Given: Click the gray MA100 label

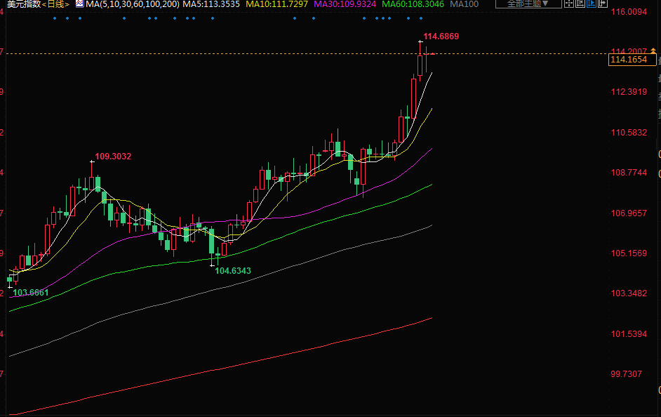Looking at the screenshot, I should pos(464,4).
